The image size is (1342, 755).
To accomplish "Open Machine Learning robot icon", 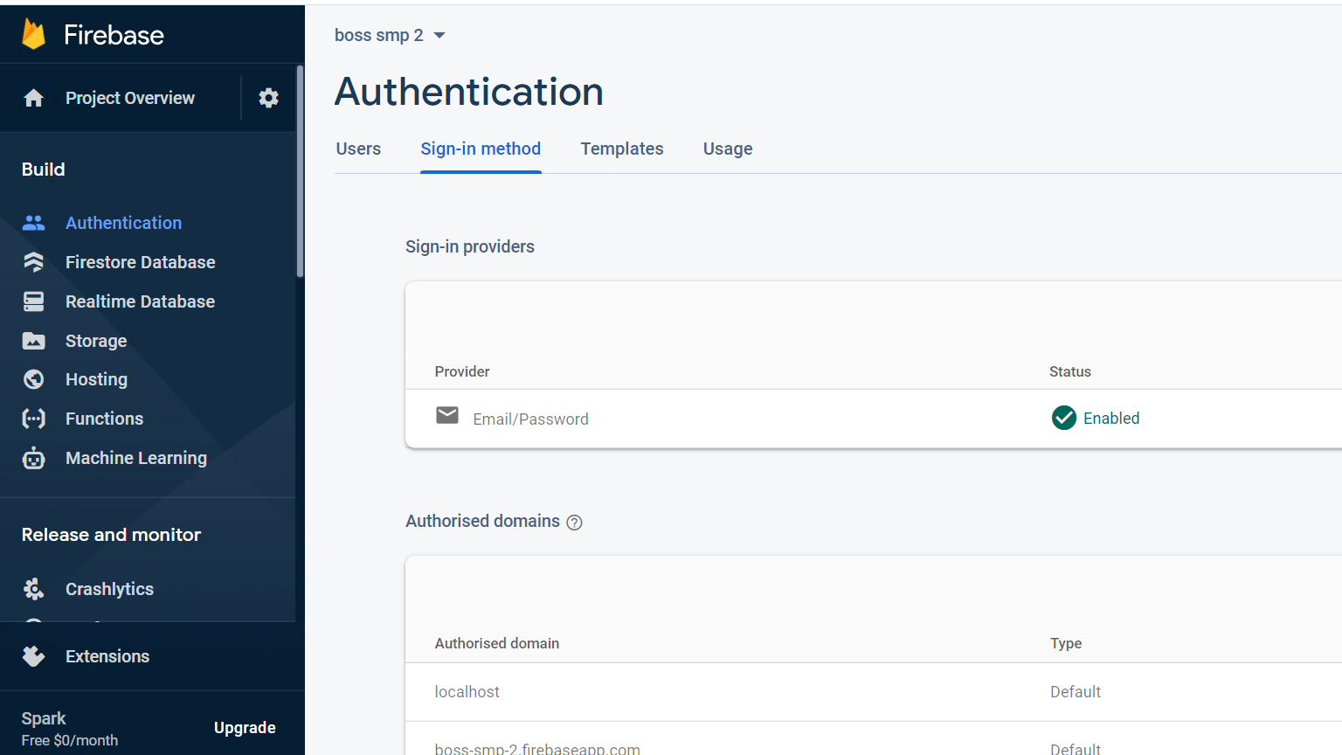I will pyautogui.click(x=34, y=458).
